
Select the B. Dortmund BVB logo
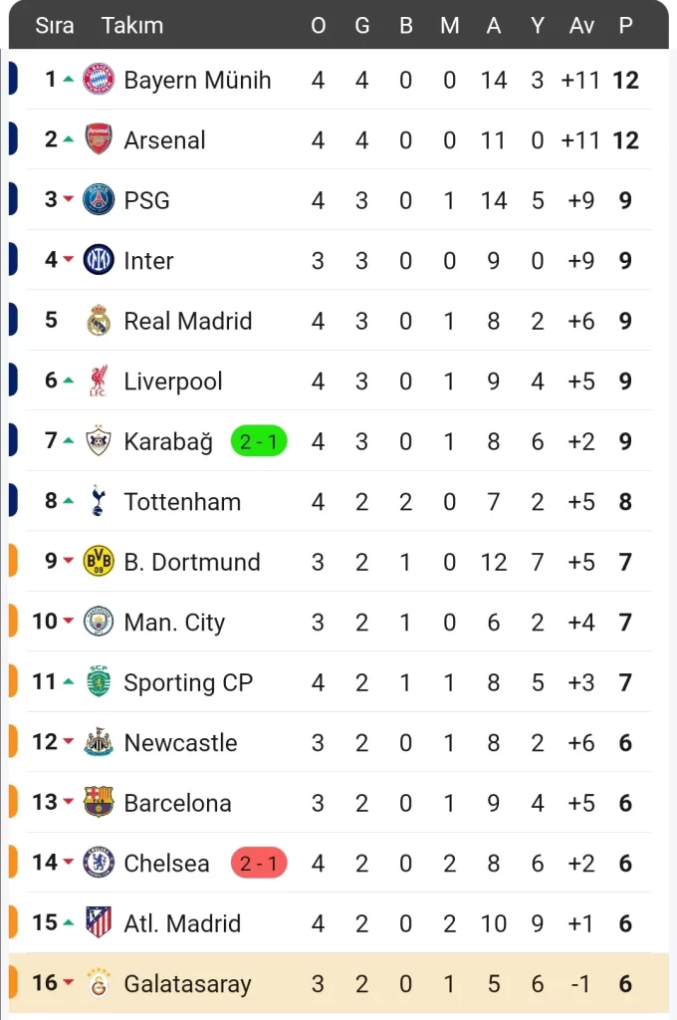[99, 561]
